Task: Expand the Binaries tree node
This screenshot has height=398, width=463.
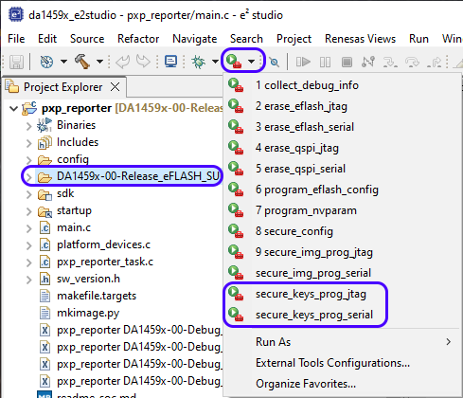Action: tap(28, 126)
